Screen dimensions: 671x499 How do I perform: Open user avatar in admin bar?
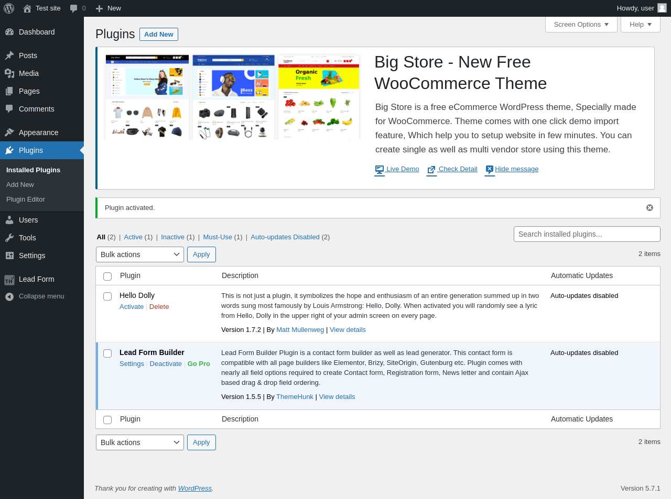pos(662,8)
